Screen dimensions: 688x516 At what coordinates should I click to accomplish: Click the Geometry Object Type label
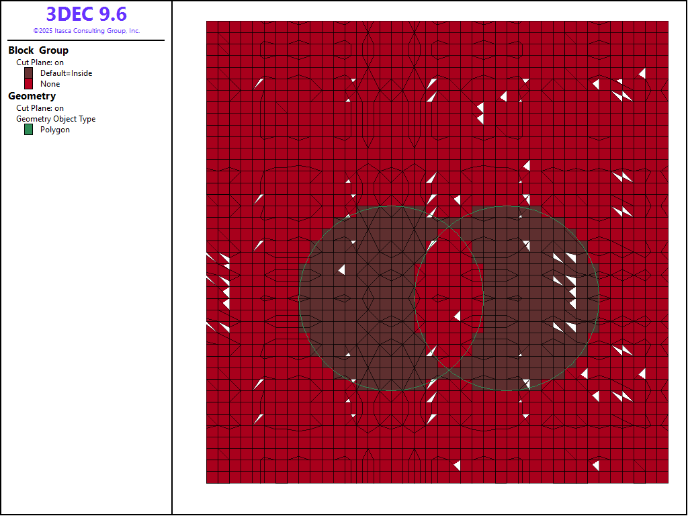(x=56, y=119)
